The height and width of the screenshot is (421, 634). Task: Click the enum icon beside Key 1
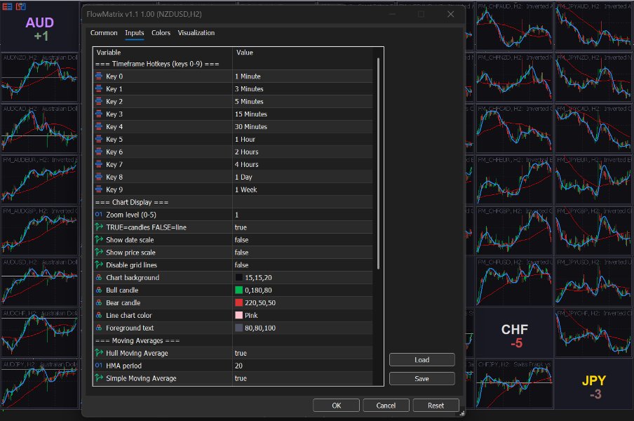pyautogui.click(x=99, y=88)
